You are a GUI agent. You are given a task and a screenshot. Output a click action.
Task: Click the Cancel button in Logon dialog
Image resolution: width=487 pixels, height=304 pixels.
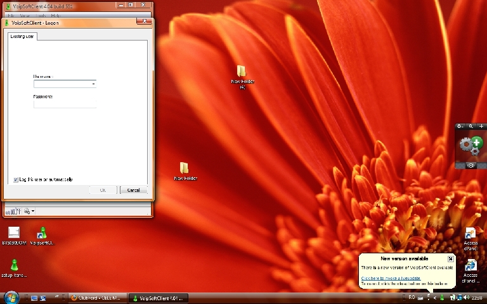[x=134, y=190]
